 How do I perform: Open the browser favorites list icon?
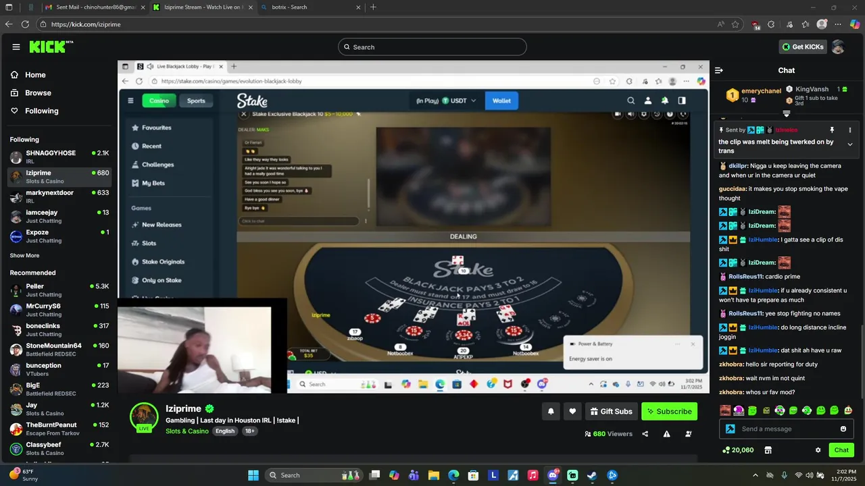tap(806, 24)
